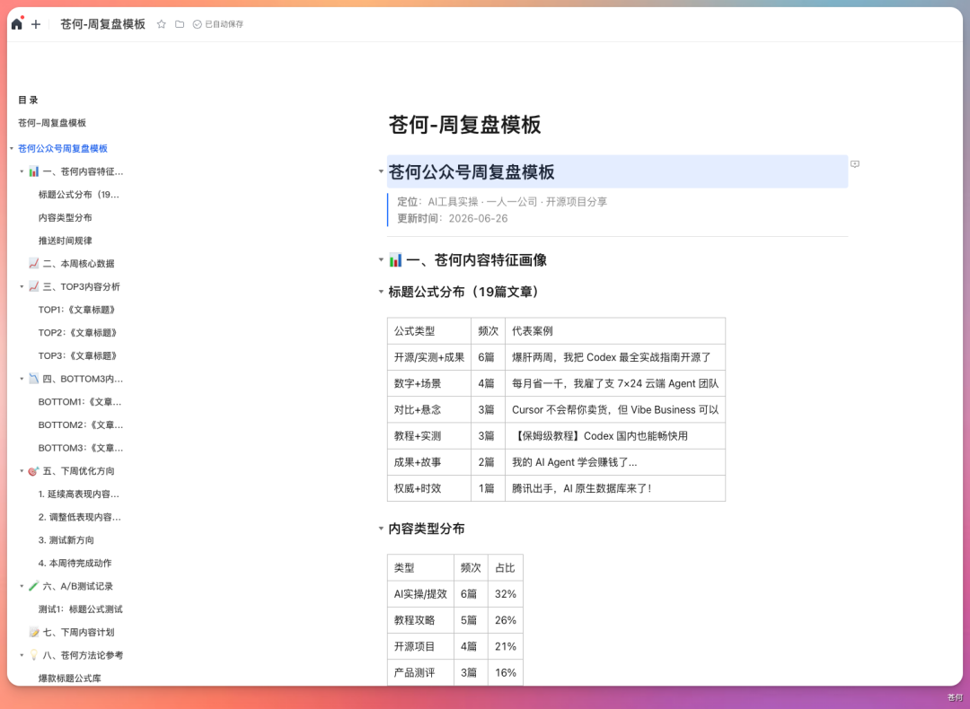Jump to BOTTOM2 outline entry
970x709 pixels.
pyautogui.click(x=81, y=425)
